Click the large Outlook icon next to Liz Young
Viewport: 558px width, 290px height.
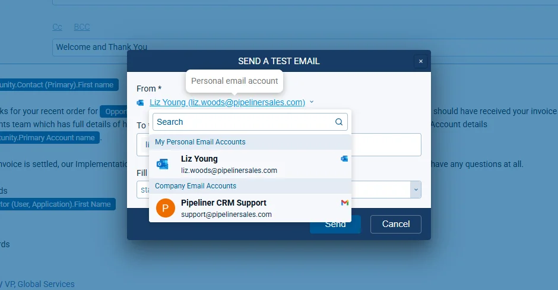(163, 164)
